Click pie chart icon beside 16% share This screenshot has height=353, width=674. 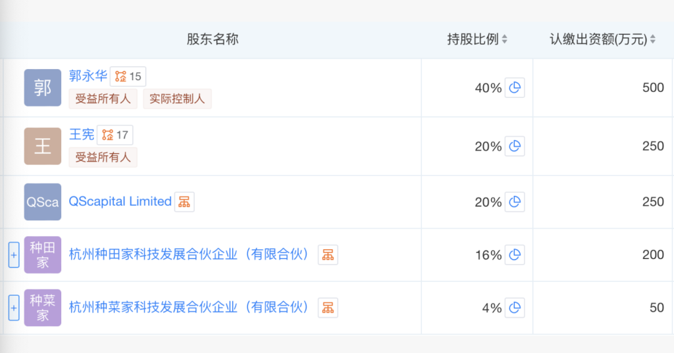(x=515, y=255)
